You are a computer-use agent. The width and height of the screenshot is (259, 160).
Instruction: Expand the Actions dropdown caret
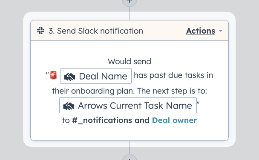pos(221,31)
